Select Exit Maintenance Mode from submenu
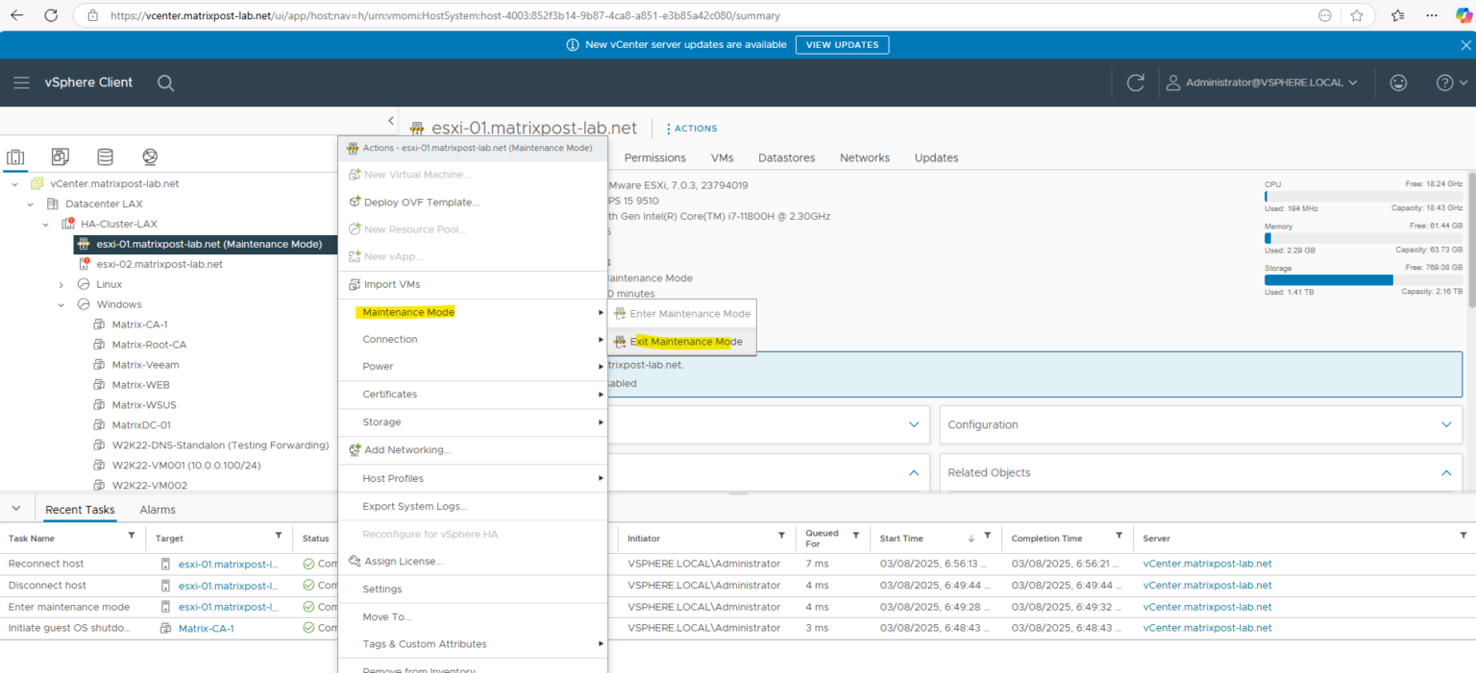The height and width of the screenshot is (673, 1476). (685, 342)
